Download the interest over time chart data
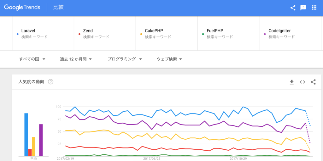323x161 pixels. 291,82
